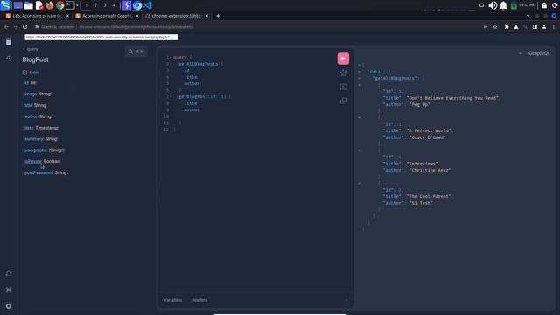Open the summary field documentation
Image resolution: width=560 pixels, height=315 pixels.
click(x=34, y=139)
